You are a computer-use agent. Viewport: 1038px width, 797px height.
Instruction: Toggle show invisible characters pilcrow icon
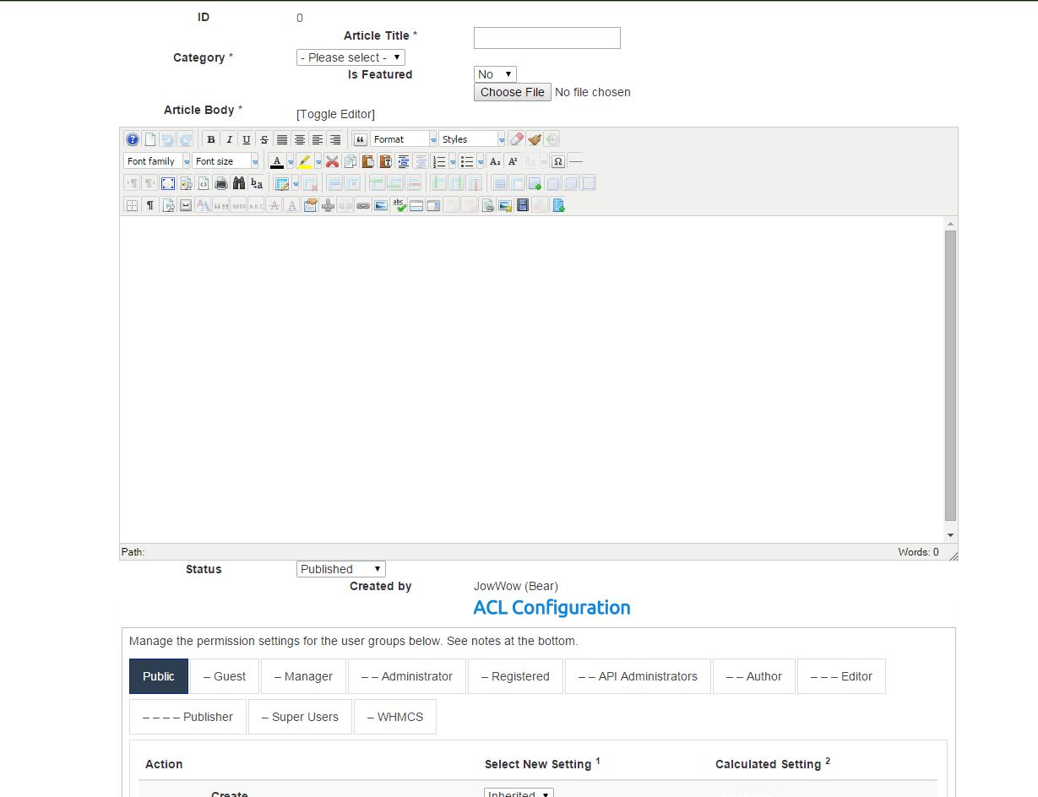(150, 205)
